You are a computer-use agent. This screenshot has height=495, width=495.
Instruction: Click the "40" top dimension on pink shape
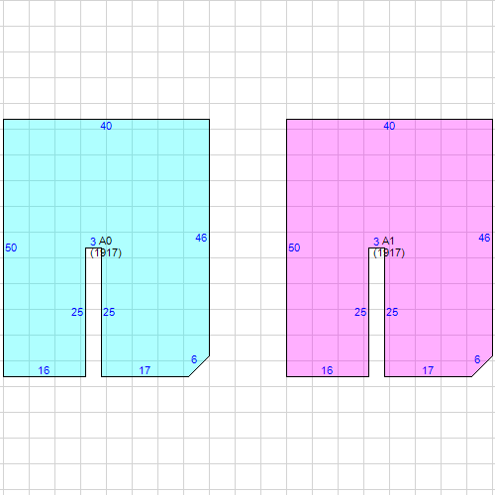pyautogui.click(x=389, y=126)
